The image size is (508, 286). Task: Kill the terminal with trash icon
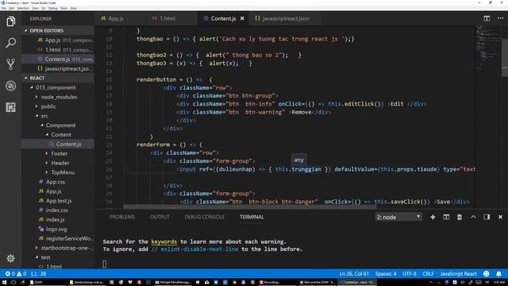[x=460, y=217]
